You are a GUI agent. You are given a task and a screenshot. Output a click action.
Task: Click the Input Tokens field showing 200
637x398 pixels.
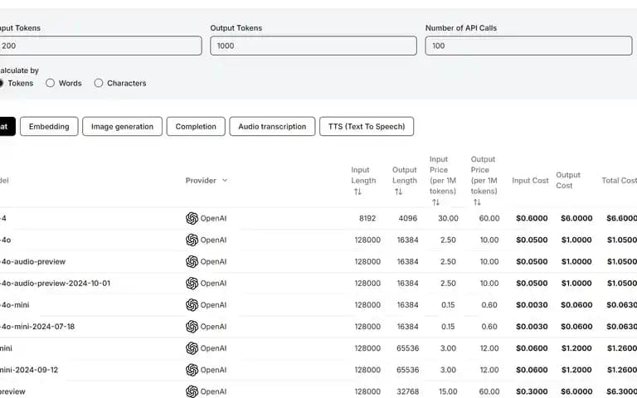pos(100,46)
